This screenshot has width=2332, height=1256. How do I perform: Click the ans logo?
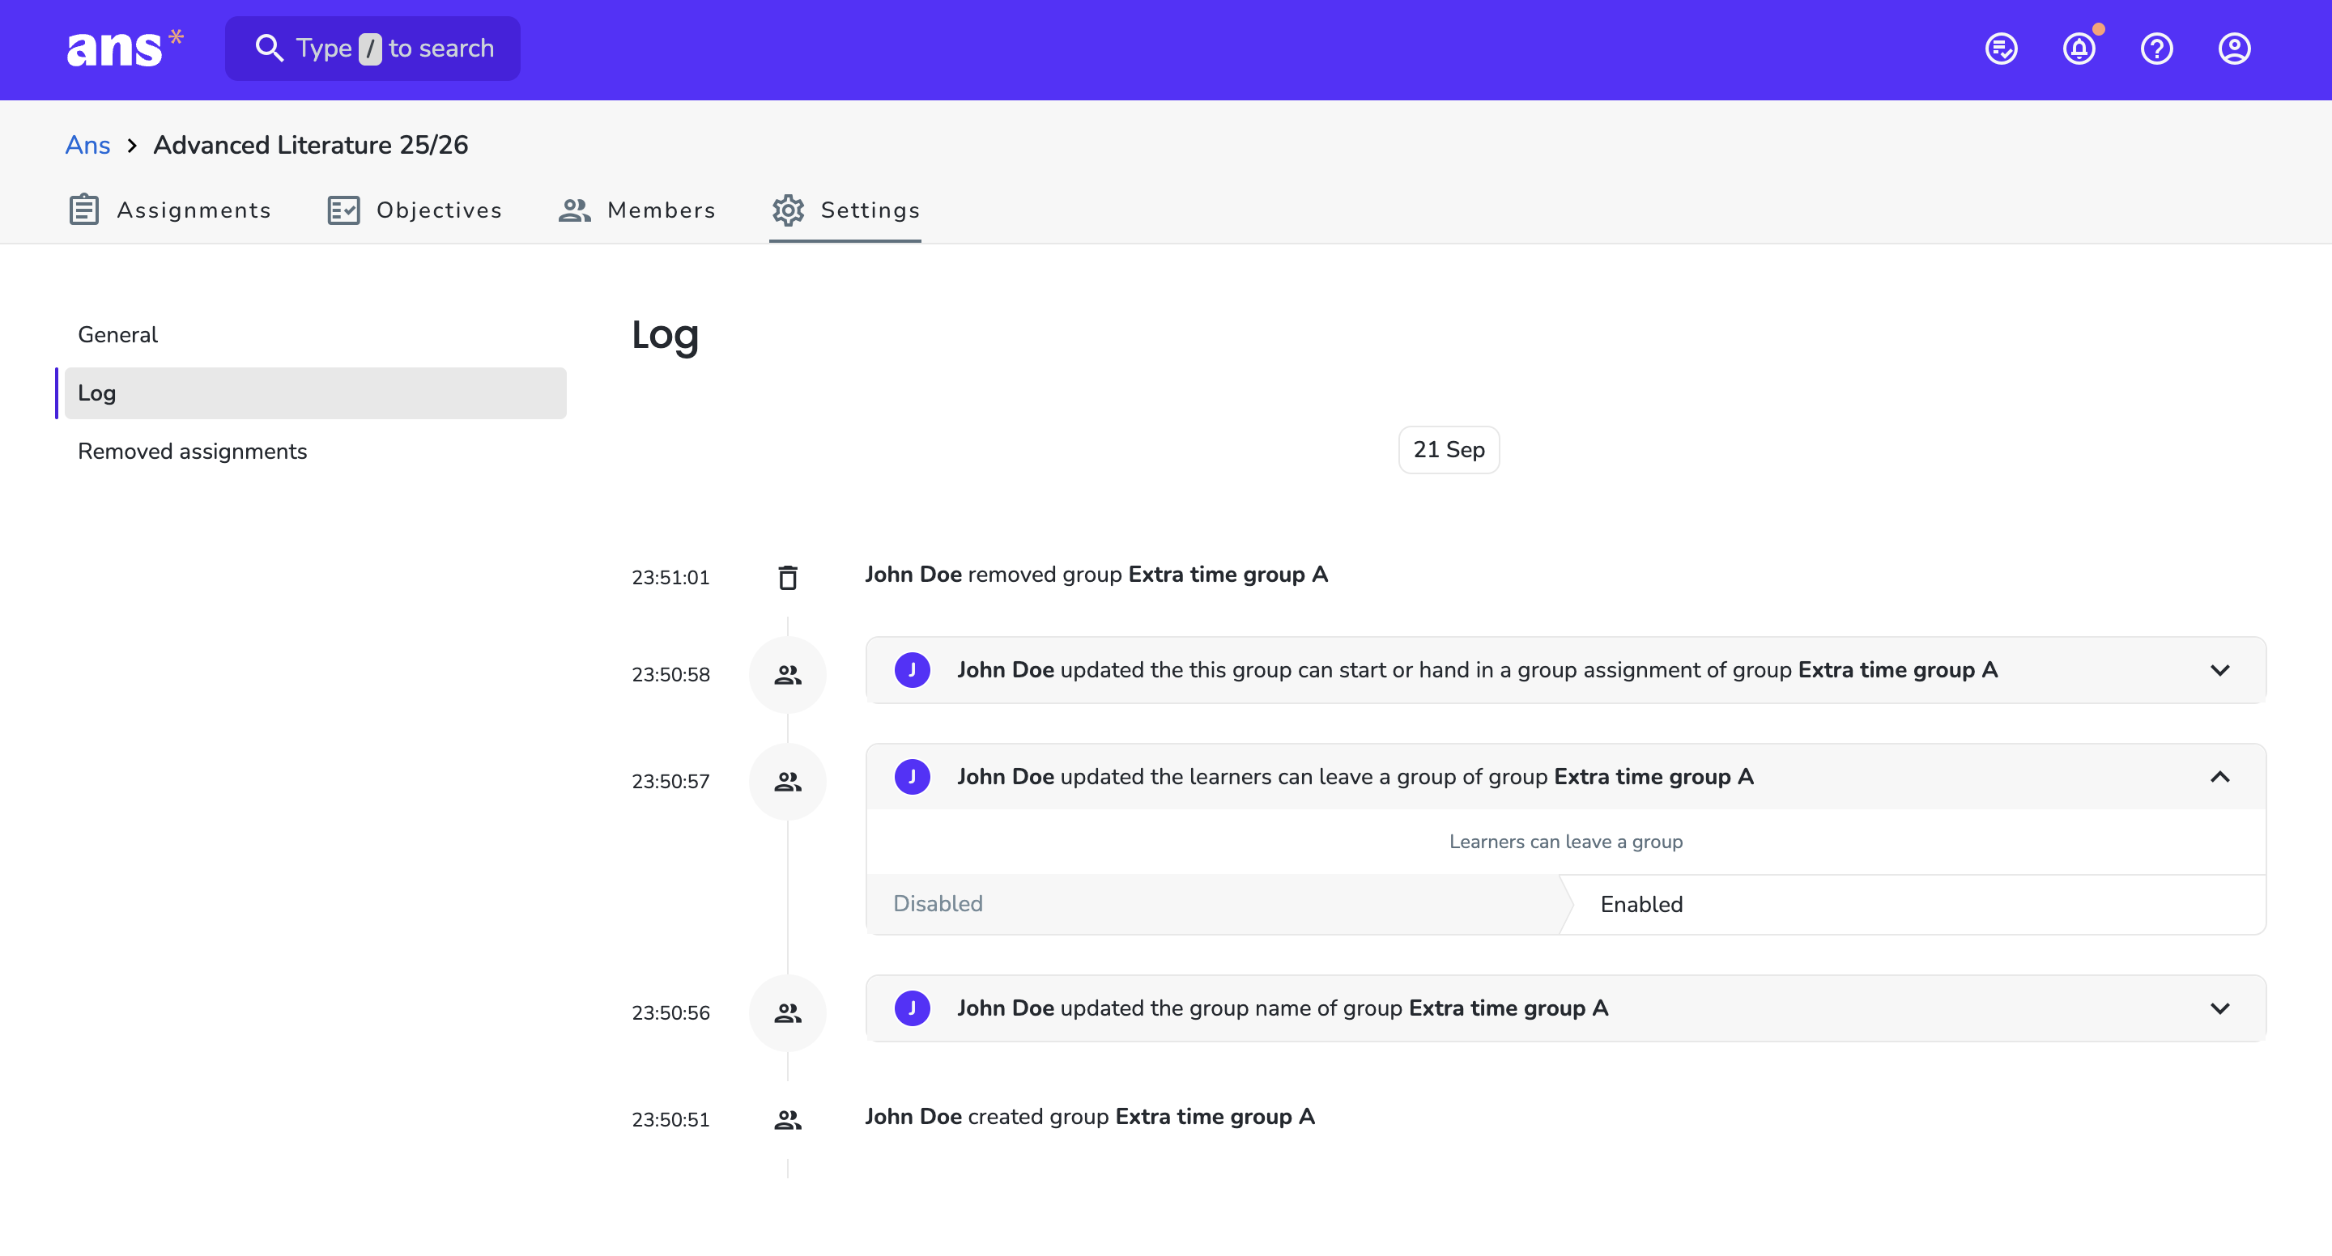click(125, 49)
